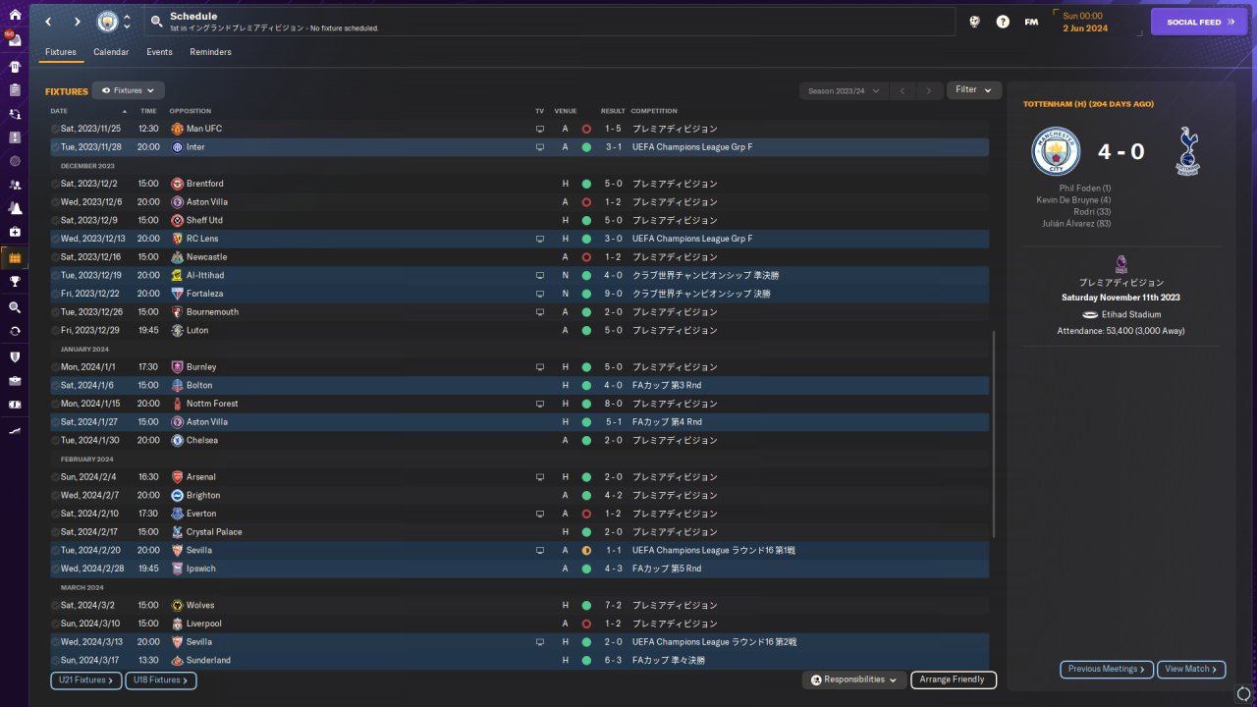Open the Inbox from the sidebar

[15, 41]
